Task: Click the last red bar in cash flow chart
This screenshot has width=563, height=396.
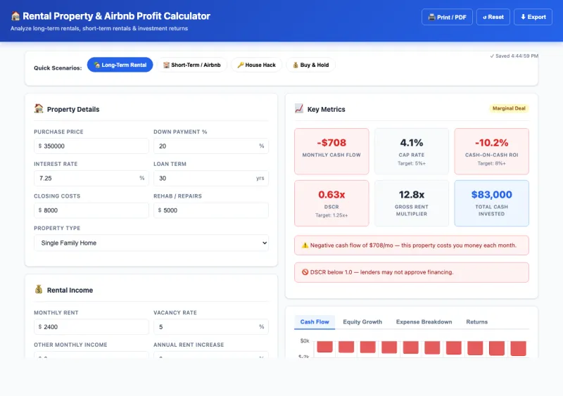Action: point(518,348)
